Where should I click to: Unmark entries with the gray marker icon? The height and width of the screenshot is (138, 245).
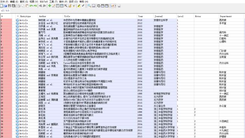click(83, 6)
